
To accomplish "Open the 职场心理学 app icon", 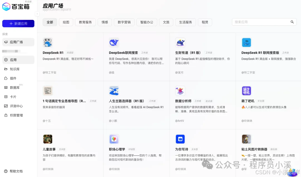I will (114, 139).
